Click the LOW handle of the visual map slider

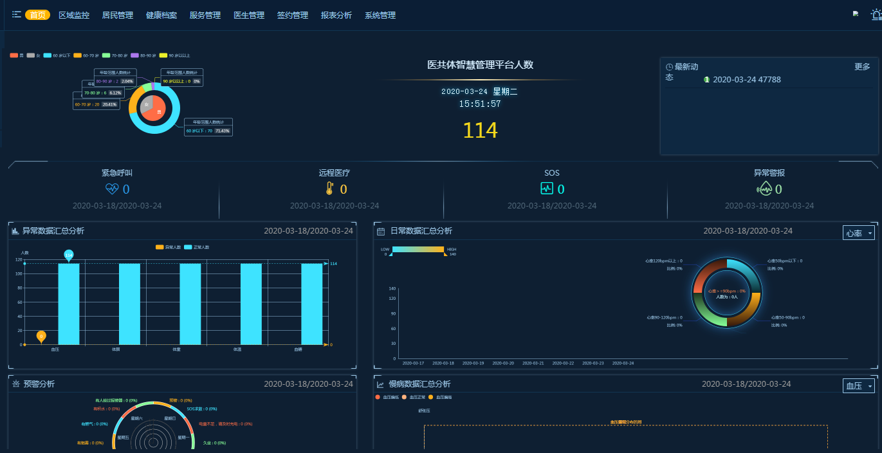(x=390, y=254)
